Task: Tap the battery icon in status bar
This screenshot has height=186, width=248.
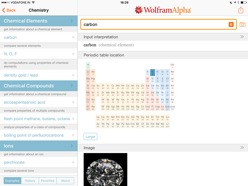Action: point(243,2)
